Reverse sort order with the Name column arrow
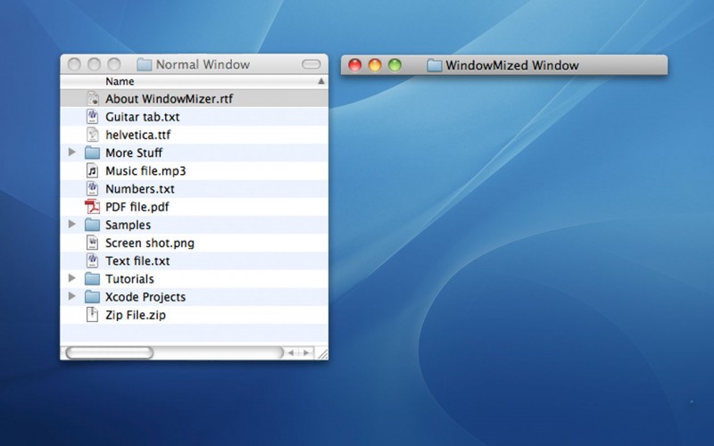Image resolution: width=714 pixels, height=446 pixels. [x=321, y=81]
